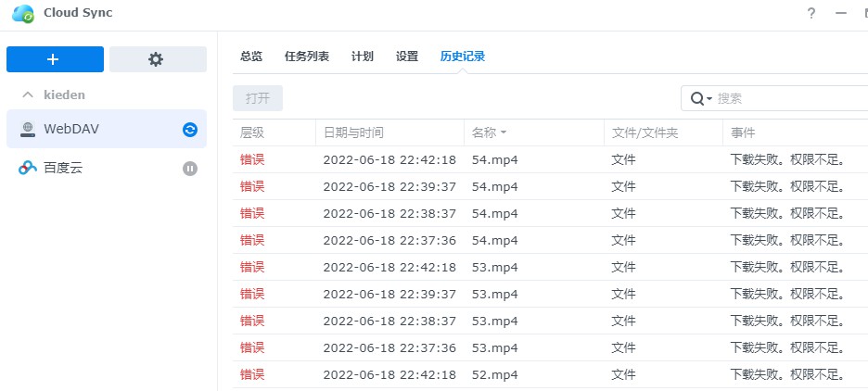
Task: Click the kieden group label
Action: tap(64, 95)
